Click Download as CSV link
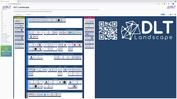Viewport: 177px width, 99px height. click(x=5, y=44)
